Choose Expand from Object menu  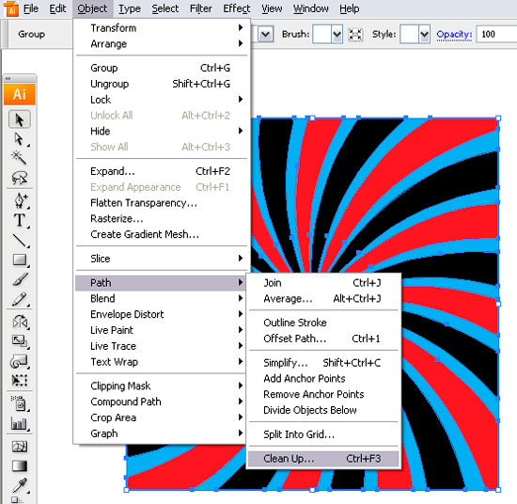[x=162, y=171]
